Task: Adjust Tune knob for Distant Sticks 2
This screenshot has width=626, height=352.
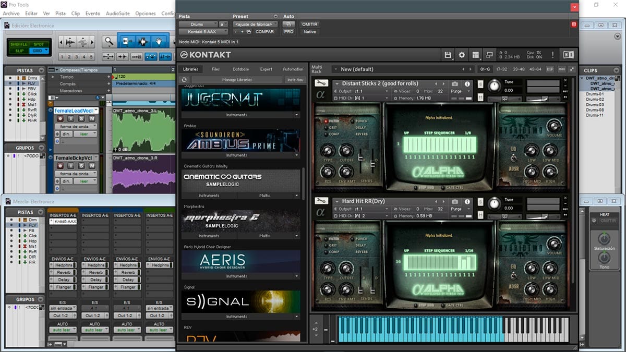Action: point(493,86)
